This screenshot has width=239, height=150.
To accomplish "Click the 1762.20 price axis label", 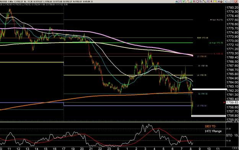I will click(232, 90).
